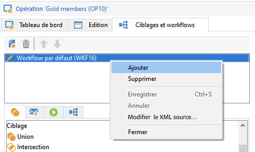Click the trash delete icon
The image size is (255, 152).
point(26,44)
